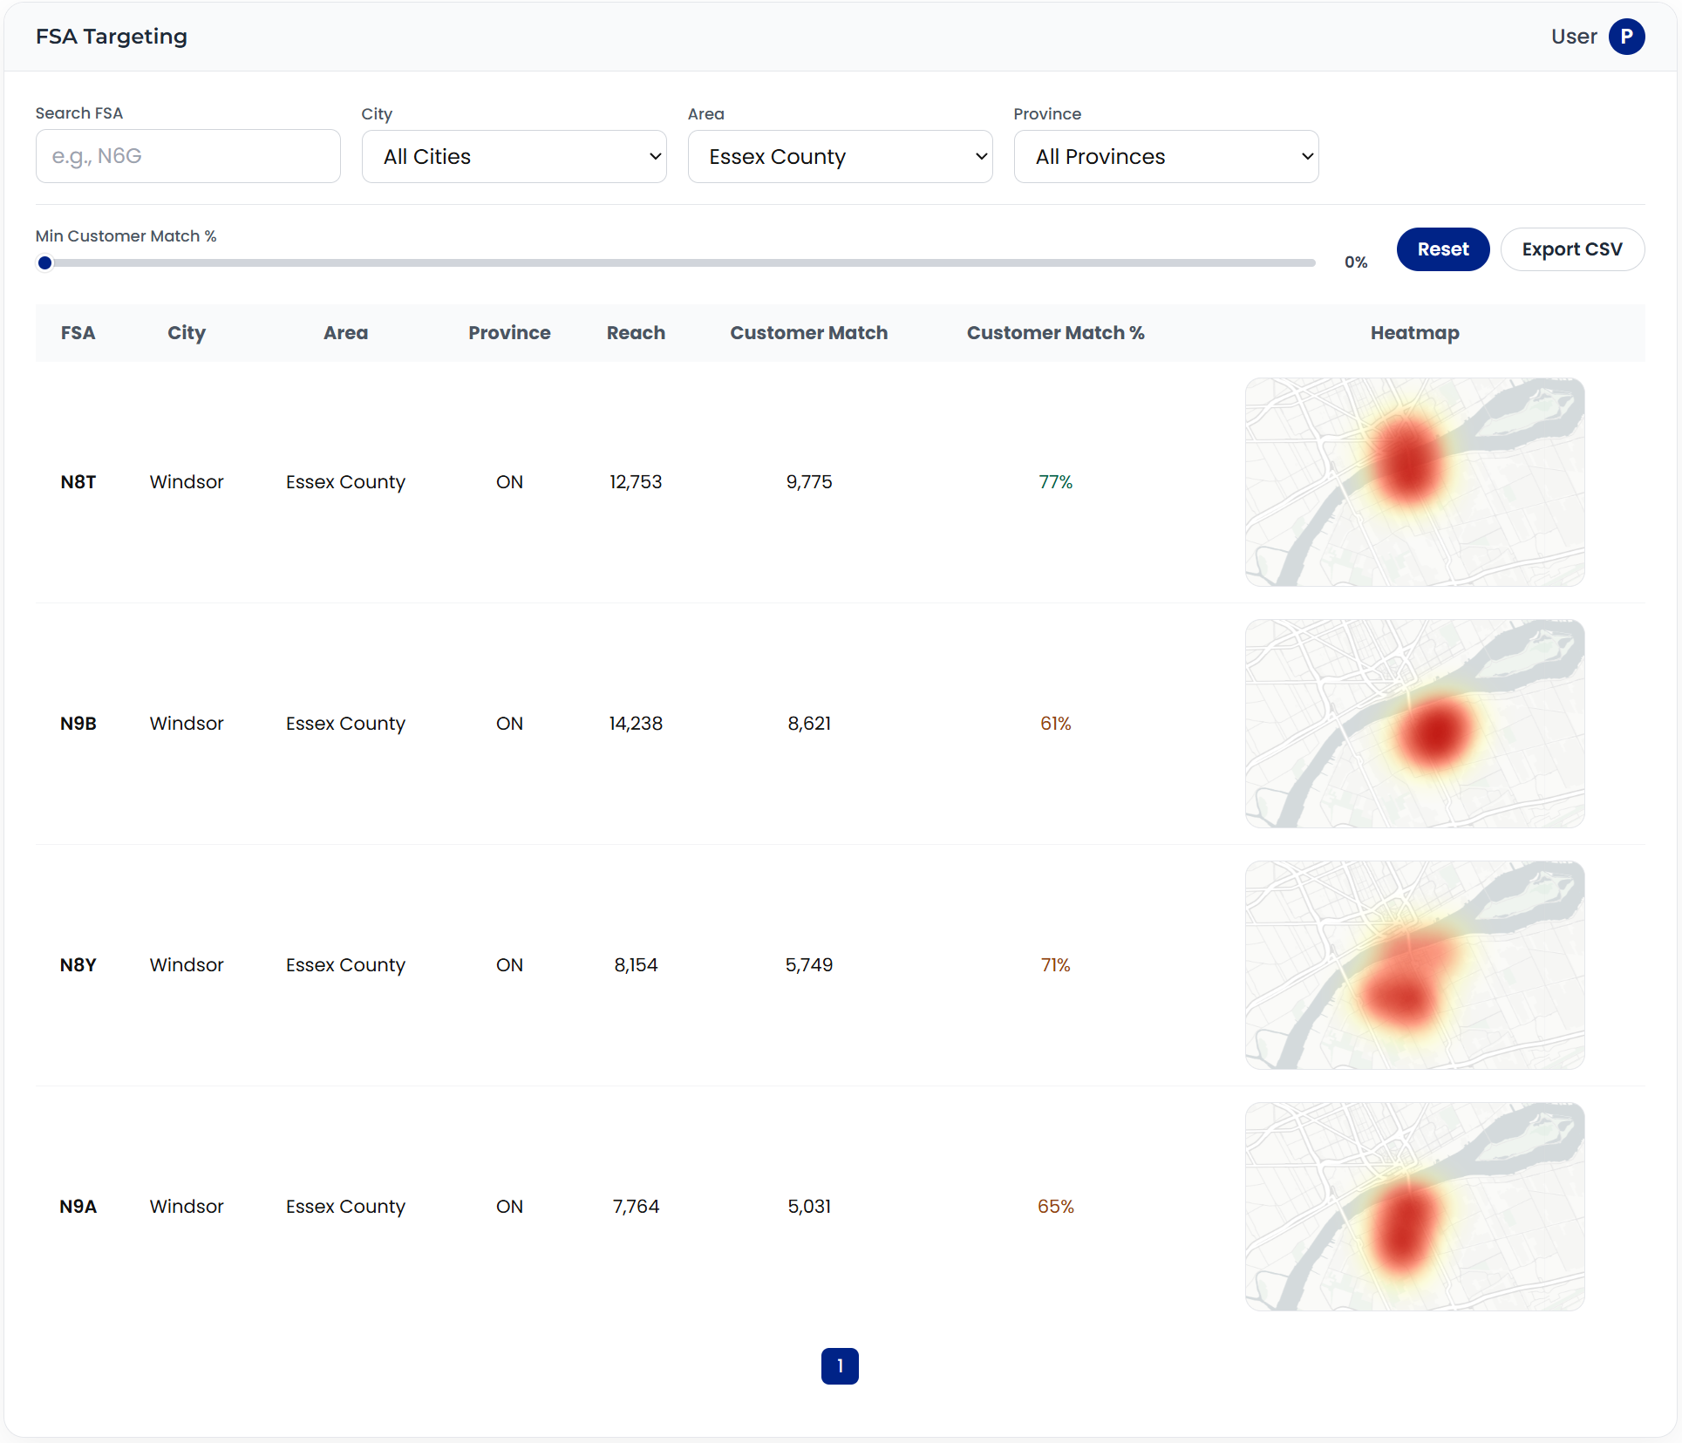Click the Export CSV button
Image resolution: width=1682 pixels, height=1443 pixels.
(x=1571, y=249)
